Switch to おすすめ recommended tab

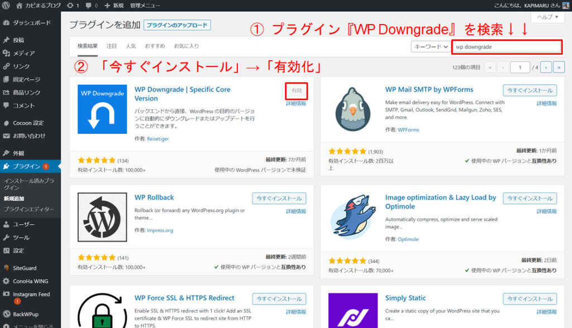[x=155, y=46]
